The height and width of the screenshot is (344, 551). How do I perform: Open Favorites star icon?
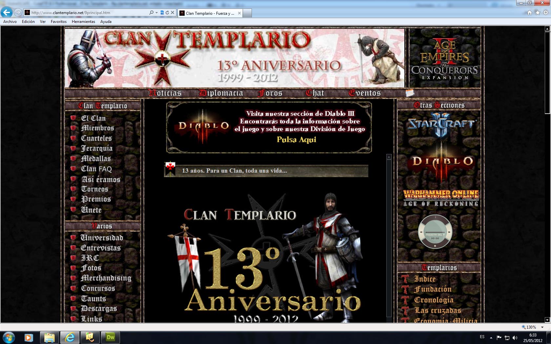[538, 13]
